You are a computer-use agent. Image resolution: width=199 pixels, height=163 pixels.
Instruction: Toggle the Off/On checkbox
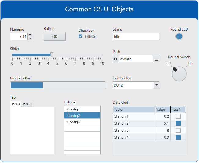pos(80,37)
